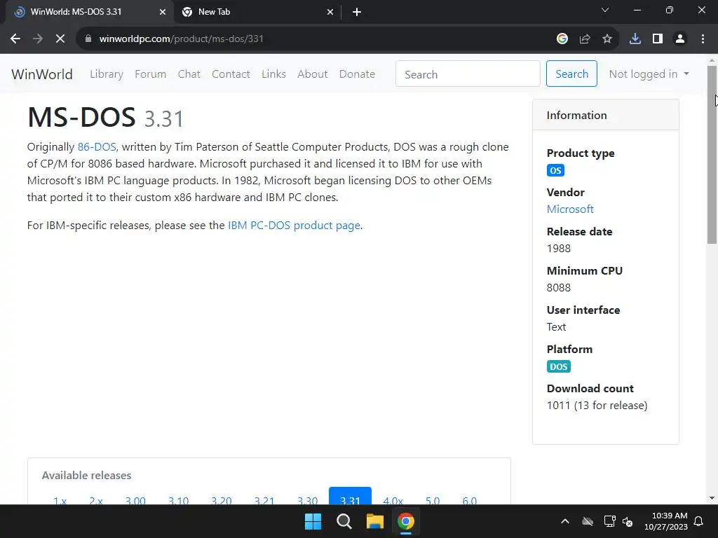Click the OS product type badge
This screenshot has height=538, width=718.
[x=555, y=171]
